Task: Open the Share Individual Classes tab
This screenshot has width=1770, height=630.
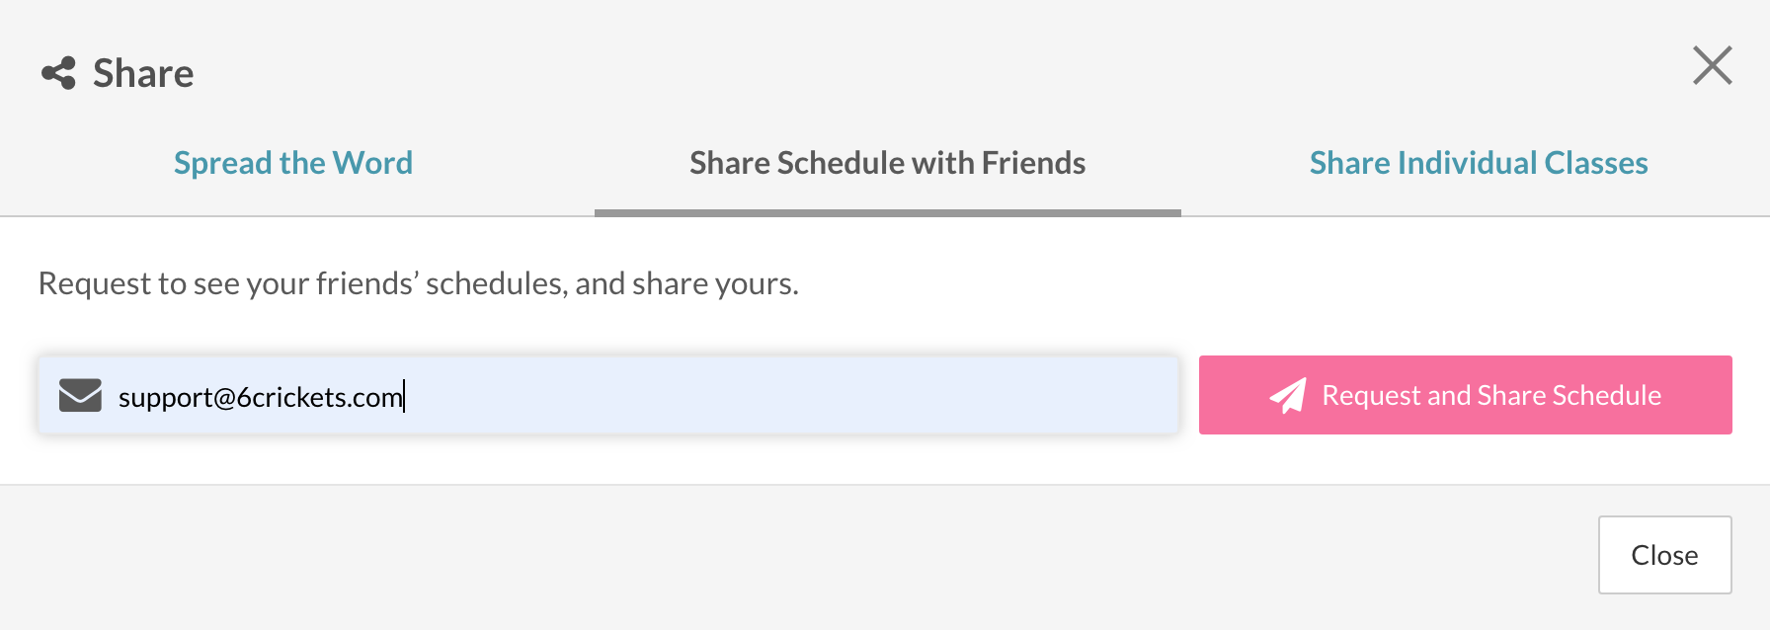Action: (x=1478, y=163)
